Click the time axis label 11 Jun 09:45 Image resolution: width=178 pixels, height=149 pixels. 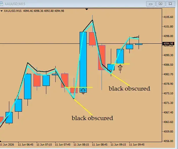[137, 145]
